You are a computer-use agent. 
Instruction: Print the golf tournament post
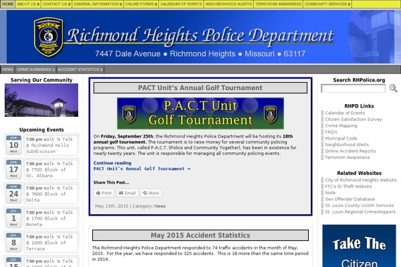104,193
